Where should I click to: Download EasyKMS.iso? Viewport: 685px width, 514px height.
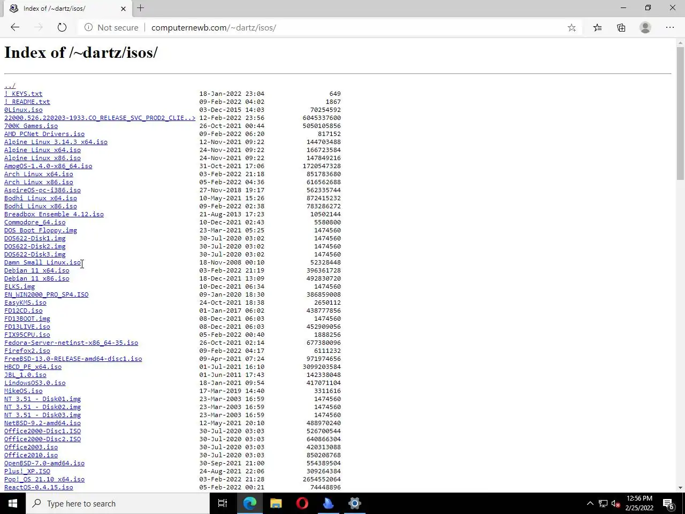tap(25, 303)
